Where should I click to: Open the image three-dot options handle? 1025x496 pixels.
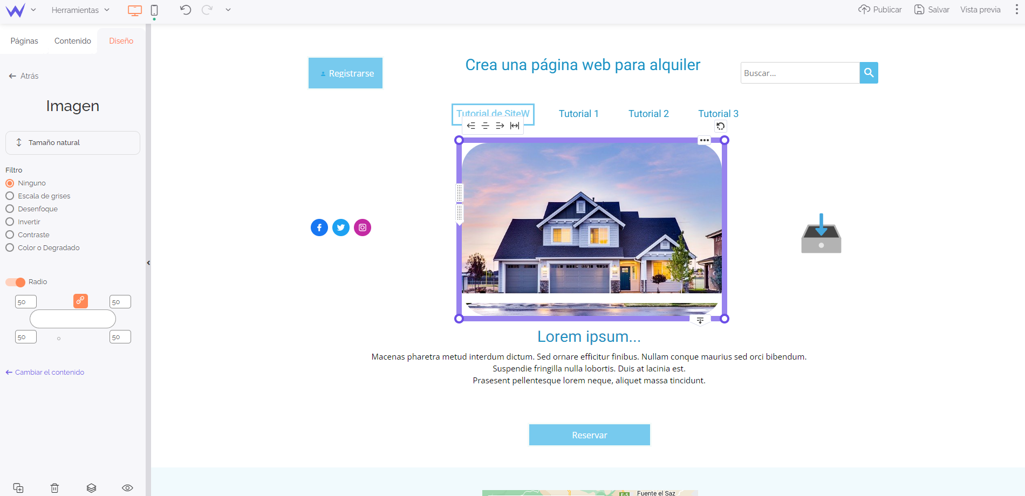705,140
